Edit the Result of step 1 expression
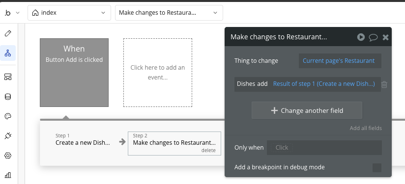The height and width of the screenshot is (184, 405). [324, 84]
